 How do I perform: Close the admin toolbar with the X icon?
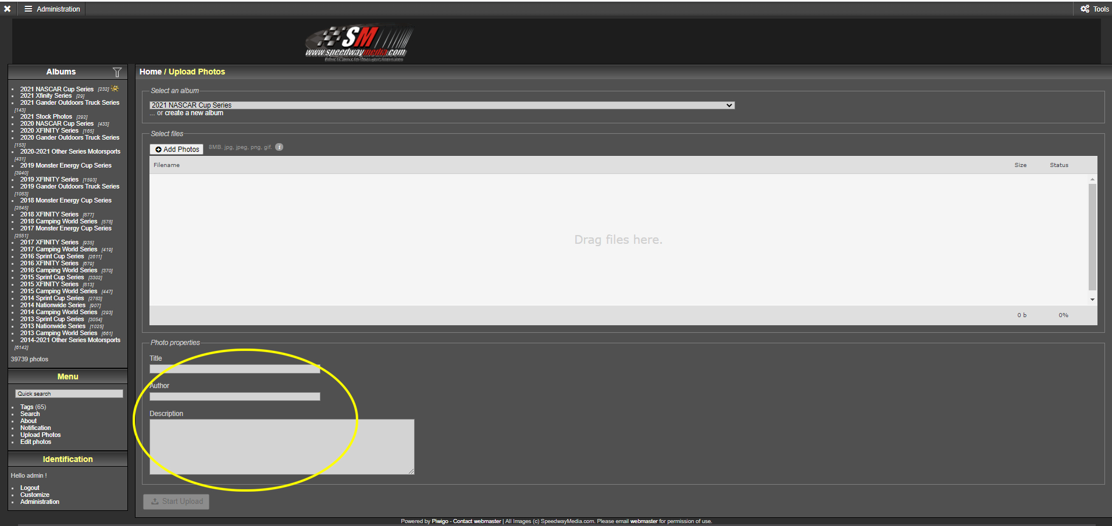8,9
